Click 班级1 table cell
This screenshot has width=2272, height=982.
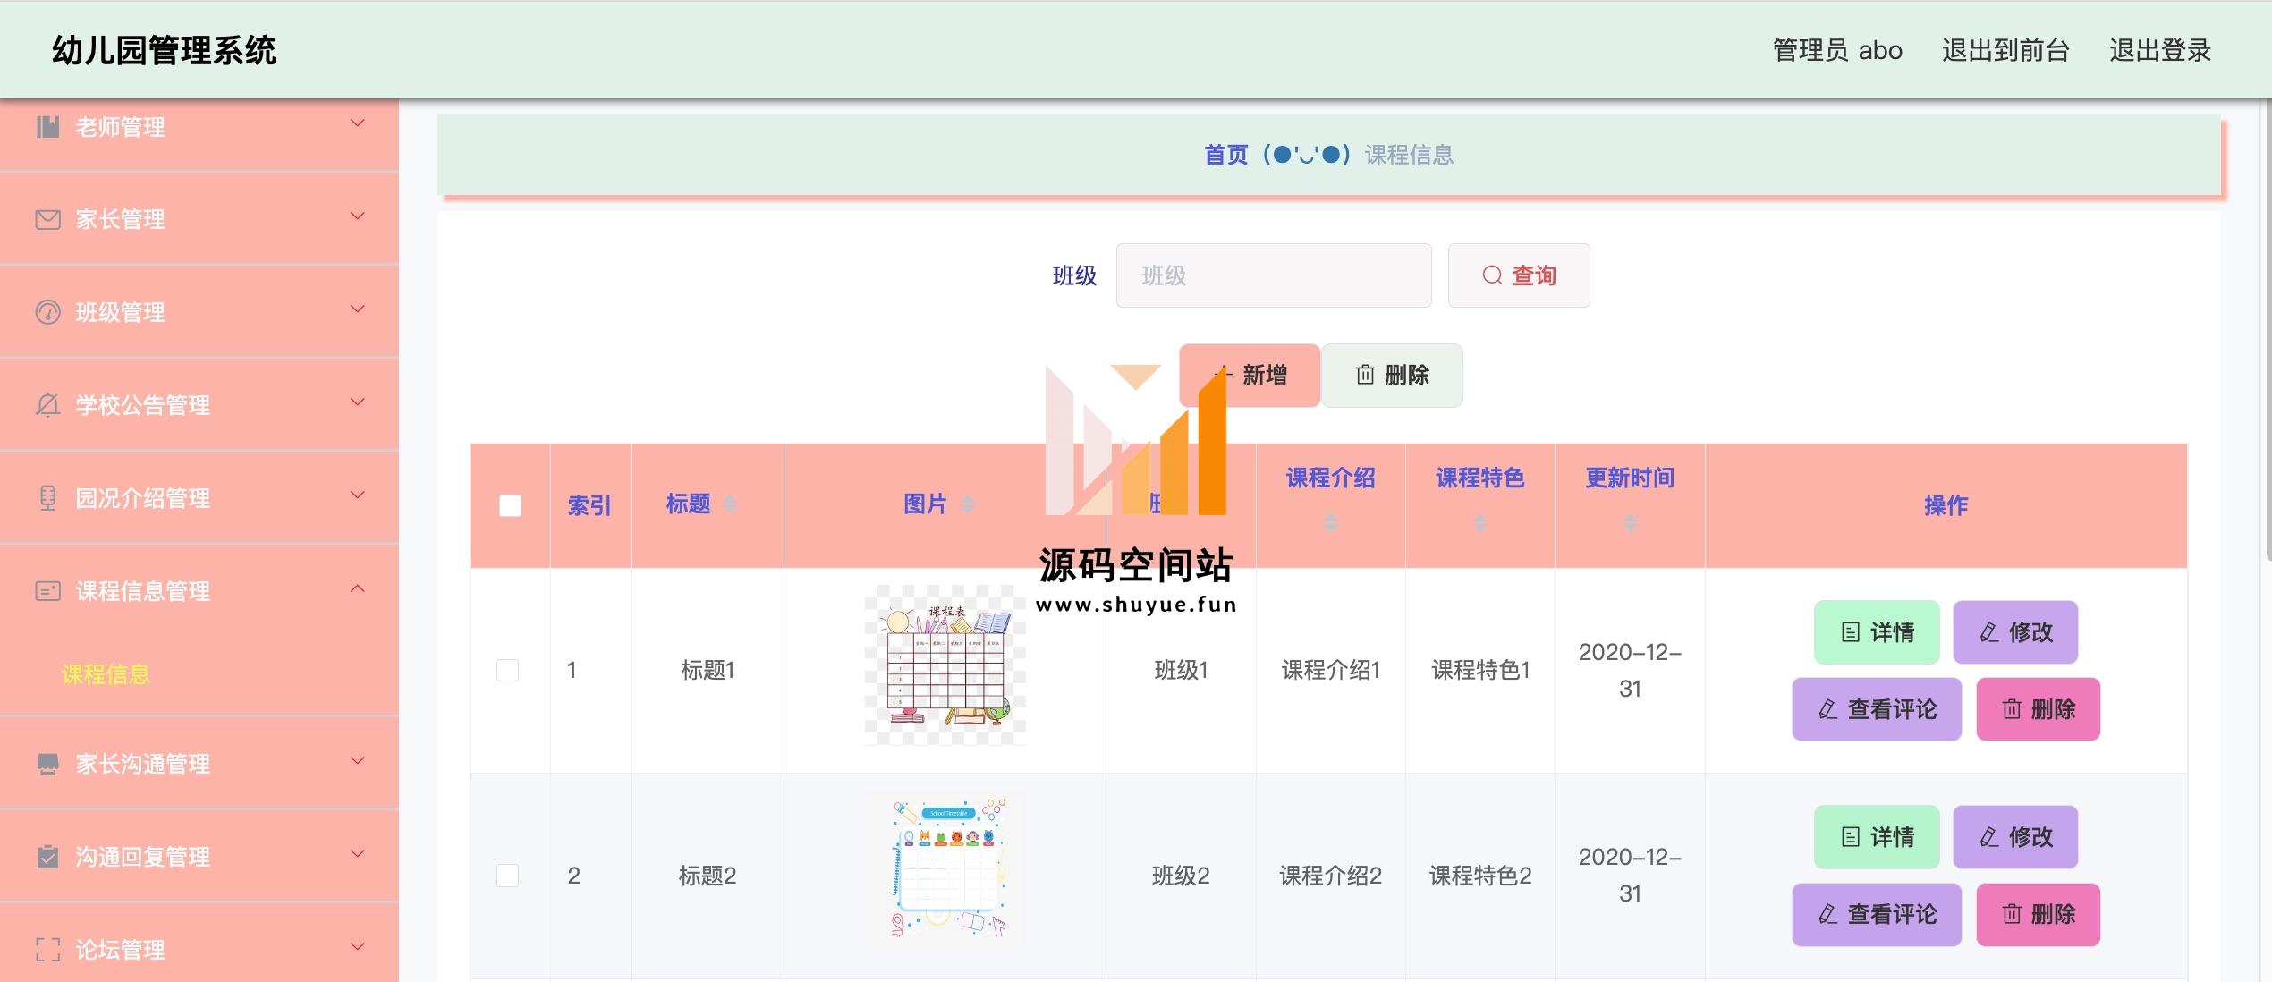pos(1181,670)
